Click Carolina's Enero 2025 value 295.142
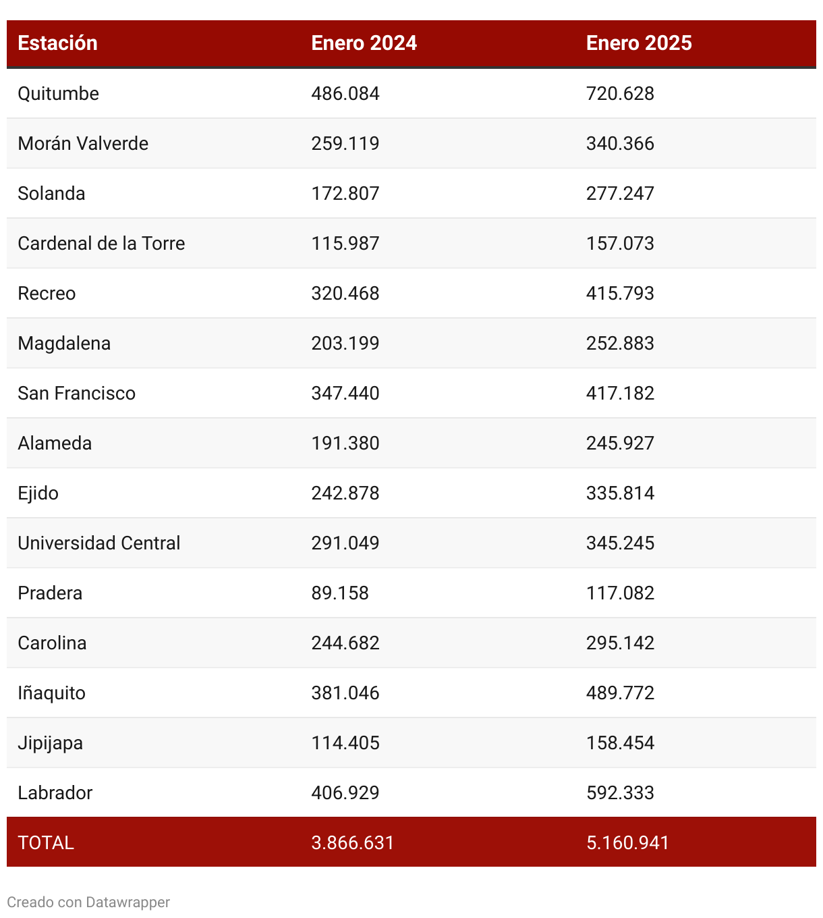 point(620,643)
